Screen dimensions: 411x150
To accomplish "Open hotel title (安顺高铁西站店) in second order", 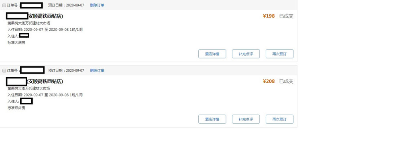I will pyautogui.click(x=45, y=82).
